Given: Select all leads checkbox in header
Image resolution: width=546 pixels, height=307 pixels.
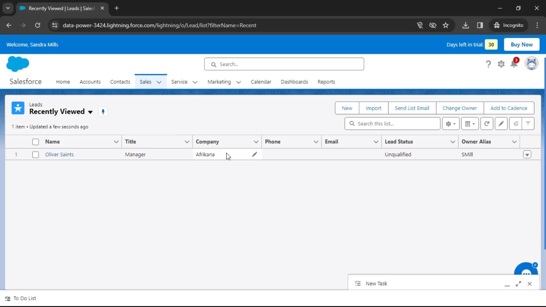Looking at the screenshot, I should click(x=36, y=142).
